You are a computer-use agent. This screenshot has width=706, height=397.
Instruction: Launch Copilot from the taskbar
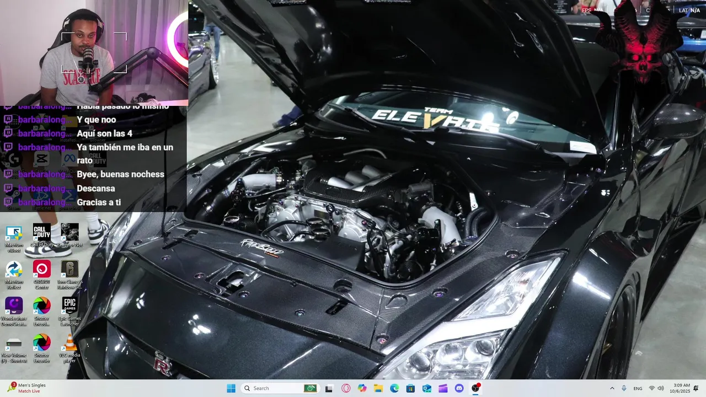coord(362,388)
